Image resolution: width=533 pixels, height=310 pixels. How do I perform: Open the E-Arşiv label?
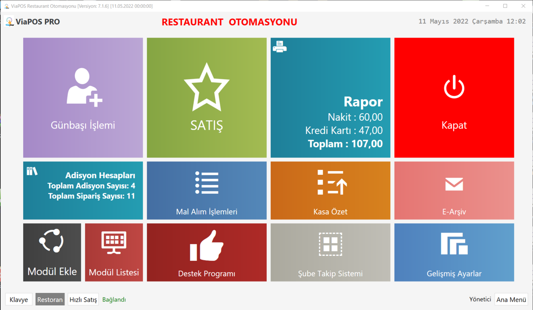point(454,212)
